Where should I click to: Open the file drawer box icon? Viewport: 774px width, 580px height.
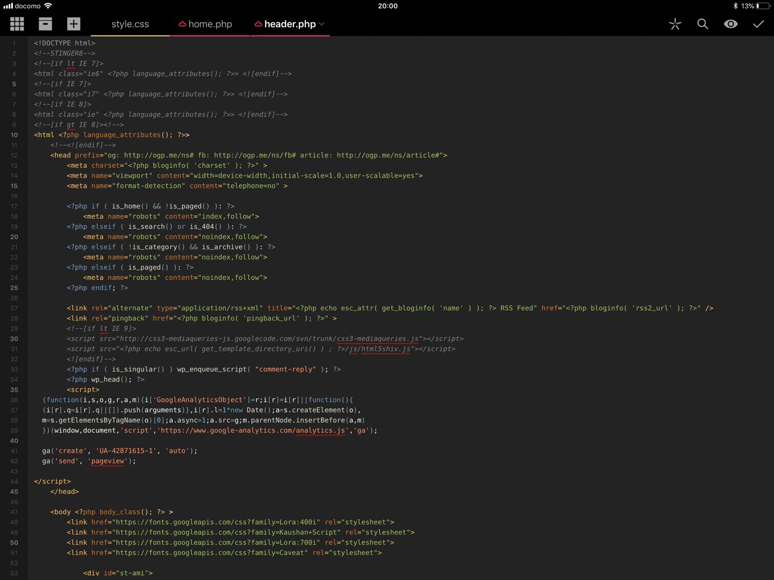click(x=45, y=24)
